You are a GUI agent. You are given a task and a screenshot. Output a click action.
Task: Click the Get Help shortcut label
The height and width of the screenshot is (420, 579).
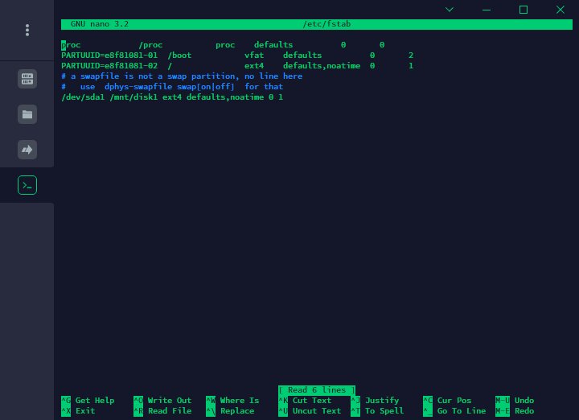95,401
